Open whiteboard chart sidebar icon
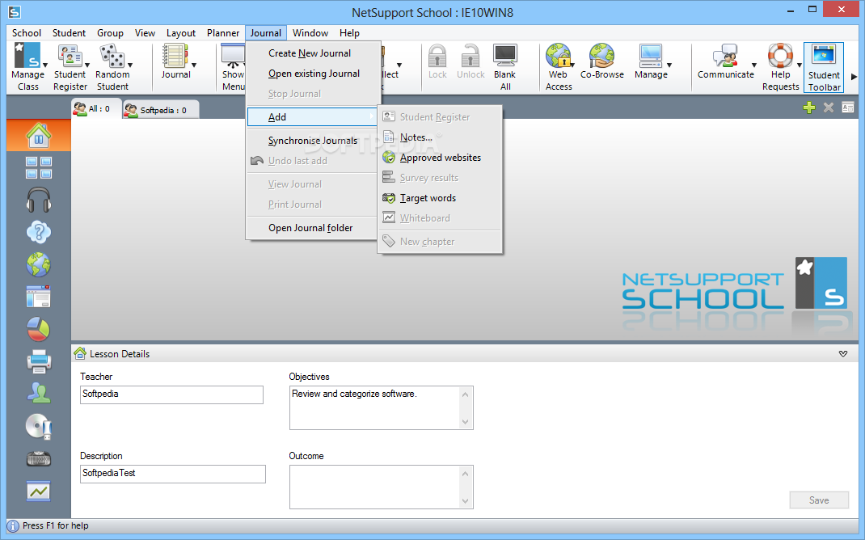 [39, 491]
